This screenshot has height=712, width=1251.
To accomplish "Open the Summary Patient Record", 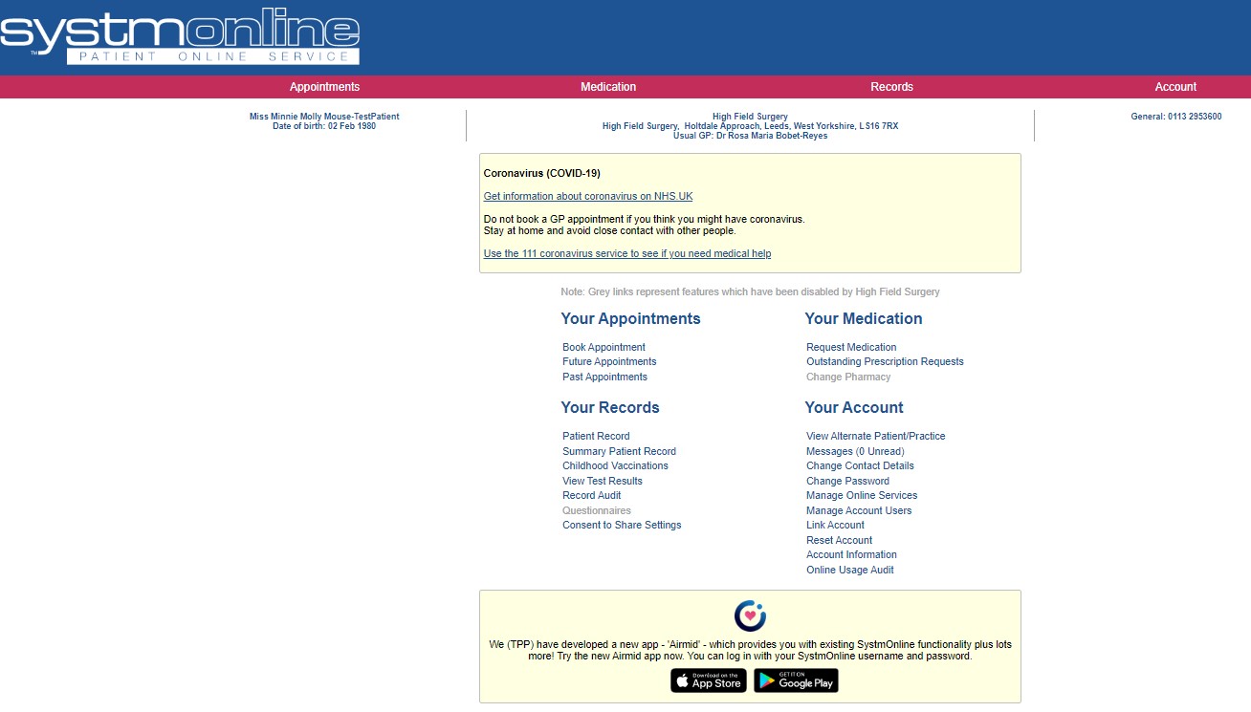I will click(619, 450).
